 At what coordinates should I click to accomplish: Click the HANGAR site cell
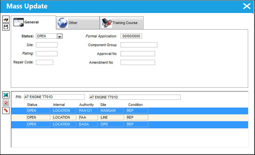[112, 111]
